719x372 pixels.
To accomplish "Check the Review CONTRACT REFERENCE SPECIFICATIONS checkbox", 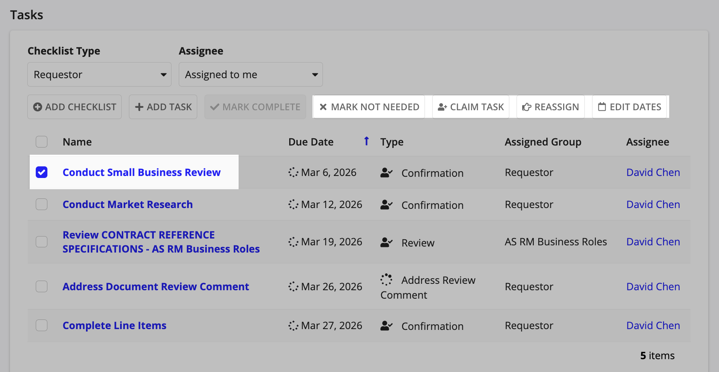I will [x=41, y=242].
